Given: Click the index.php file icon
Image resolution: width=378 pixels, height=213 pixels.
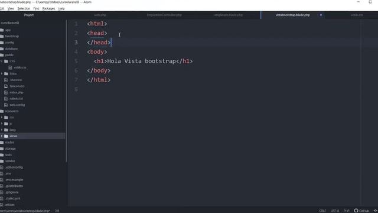Looking at the screenshot, I should tap(6, 92).
